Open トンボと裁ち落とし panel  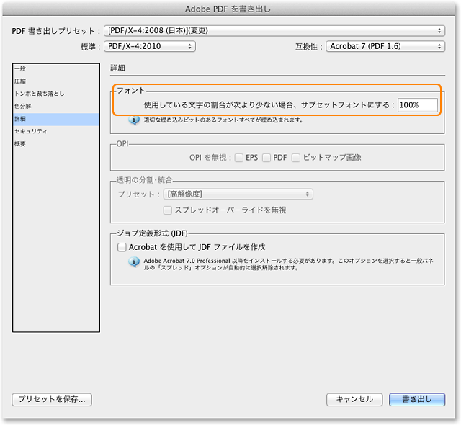coord(40,94)
